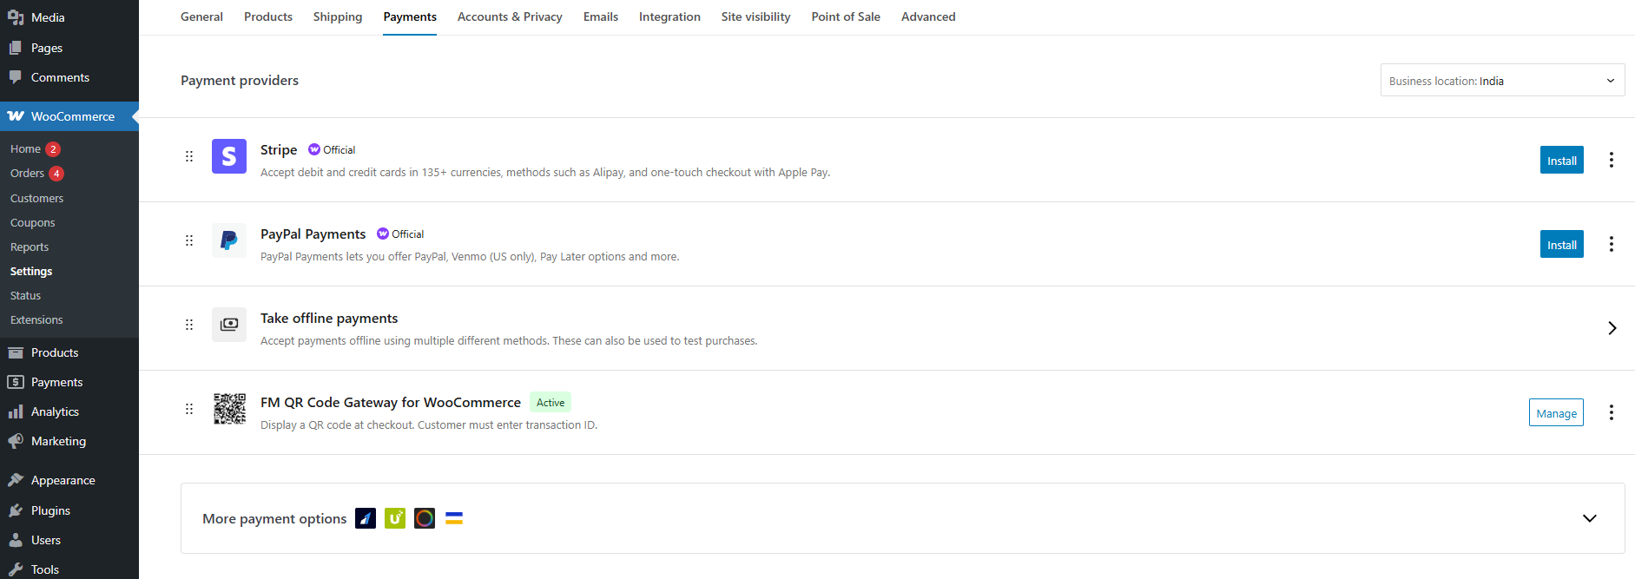Click the Active status badge
The height and width of the screenshot is (579, 1635).
point(550,402)
